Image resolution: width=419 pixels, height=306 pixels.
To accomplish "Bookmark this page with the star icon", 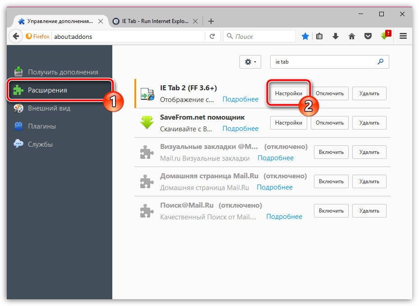I will coord(305,36).
